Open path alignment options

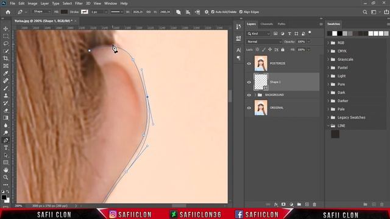188,12
